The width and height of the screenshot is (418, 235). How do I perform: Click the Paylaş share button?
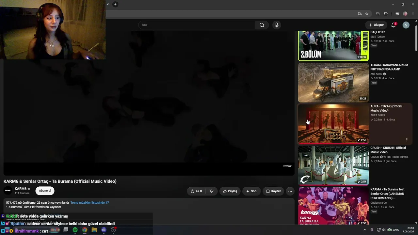pyautogui.click(x=230, y=191)
